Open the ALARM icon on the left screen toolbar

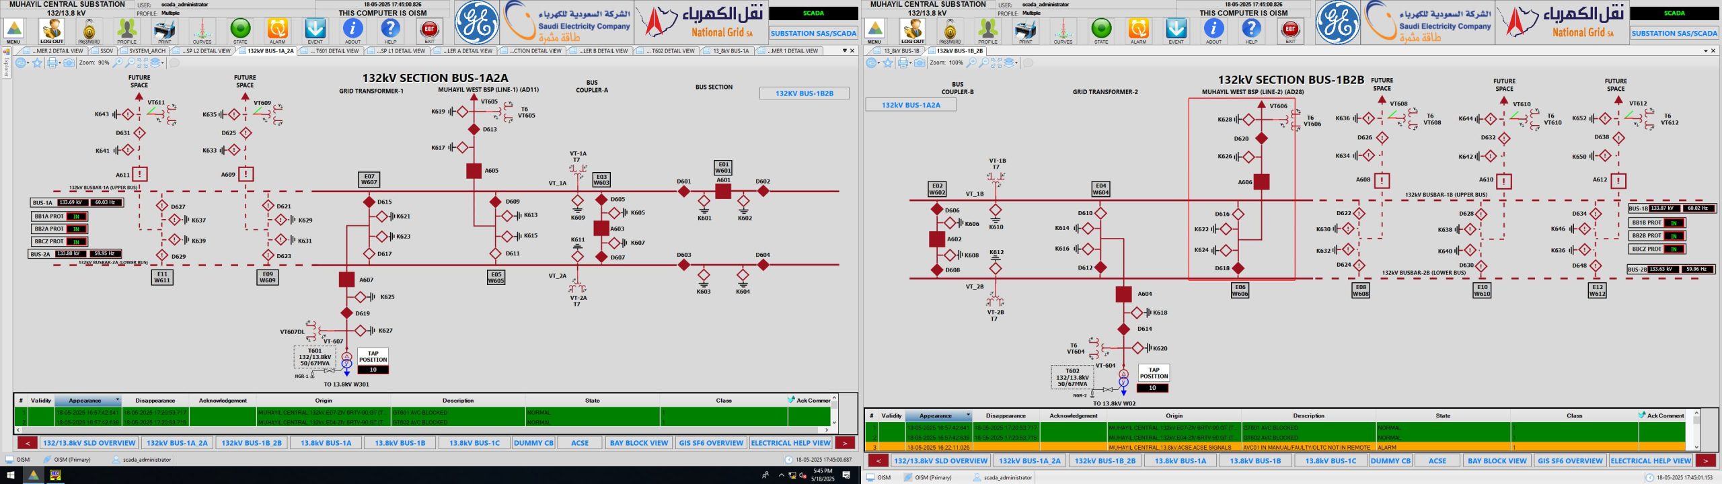click(277, 30)
